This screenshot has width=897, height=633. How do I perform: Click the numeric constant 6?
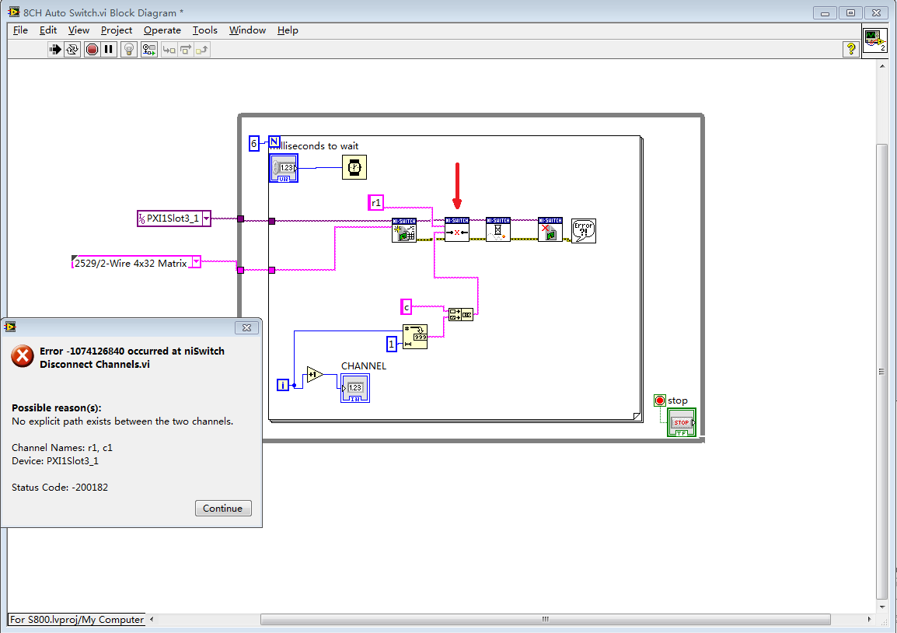(x=254, y=143)
